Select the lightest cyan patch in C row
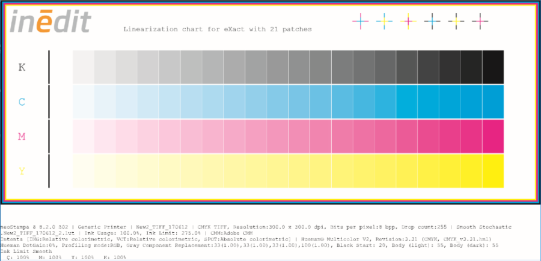 pos(84,102)
